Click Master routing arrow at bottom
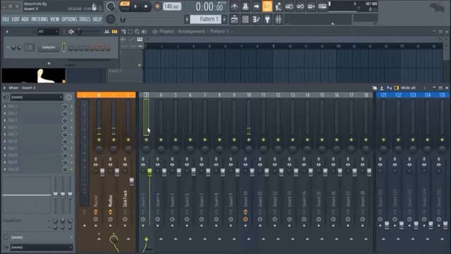The width and height of the screenshot is (451, 254). (x=99, y=239)
